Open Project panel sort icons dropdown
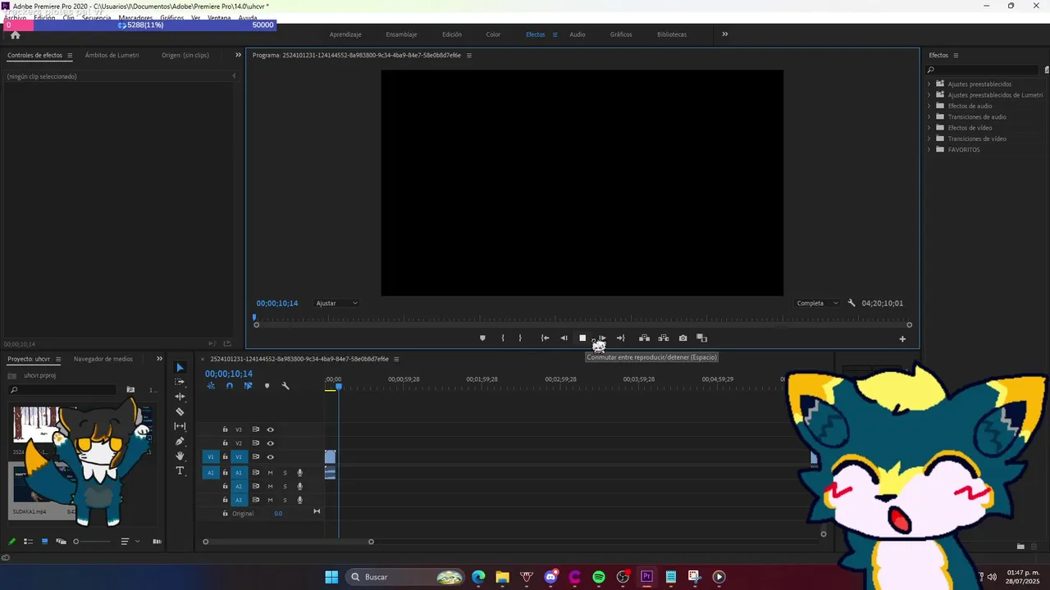Viewport: 1050px width, 590px height. point(128,542)
